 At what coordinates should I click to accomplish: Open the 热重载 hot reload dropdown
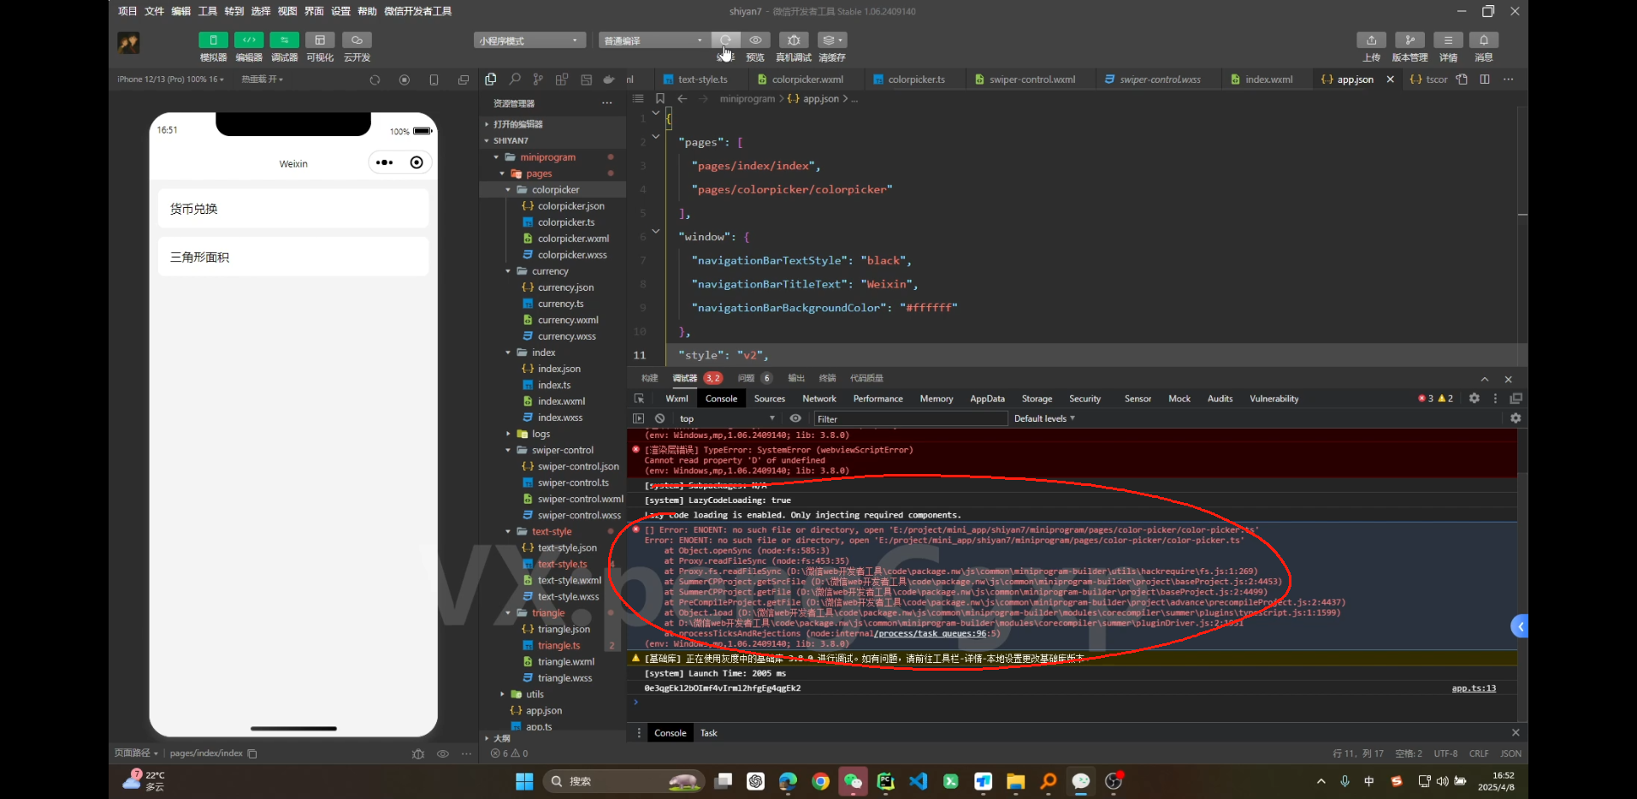point(262,80)
